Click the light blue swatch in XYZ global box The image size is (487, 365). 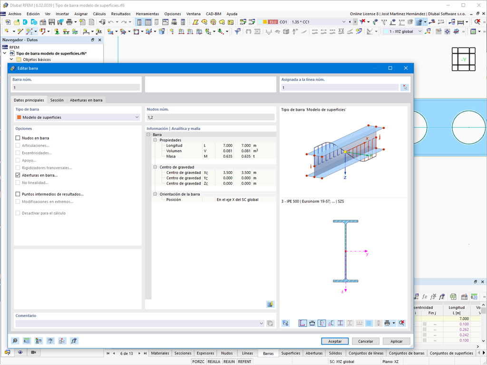click(386, 32)
